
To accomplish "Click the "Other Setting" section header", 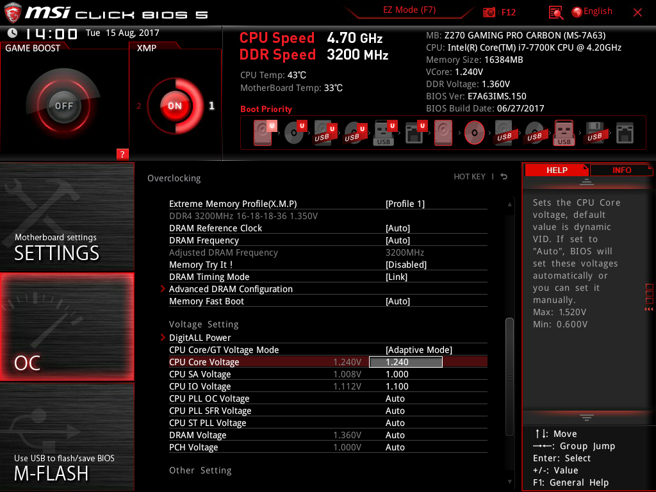I will click(x=200, y=470).
